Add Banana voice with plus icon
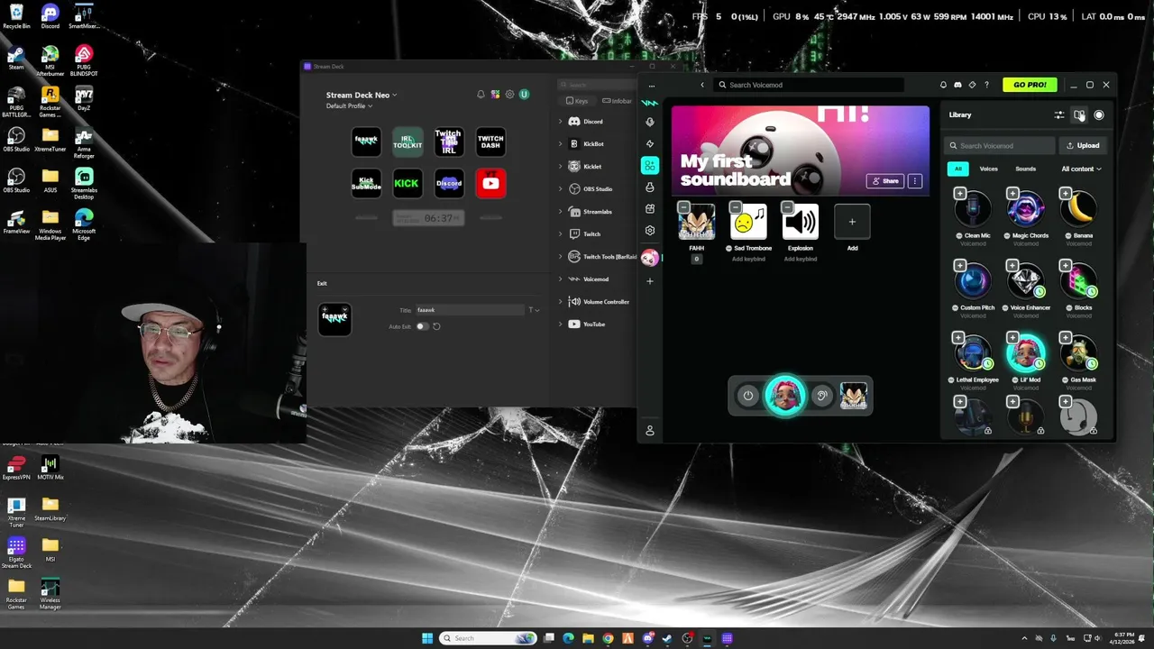 pyautogui.click(x=1066, y=194)
